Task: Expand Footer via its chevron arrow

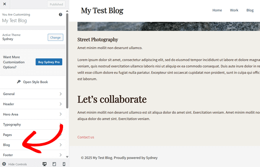Action: (x=61, y=155)
